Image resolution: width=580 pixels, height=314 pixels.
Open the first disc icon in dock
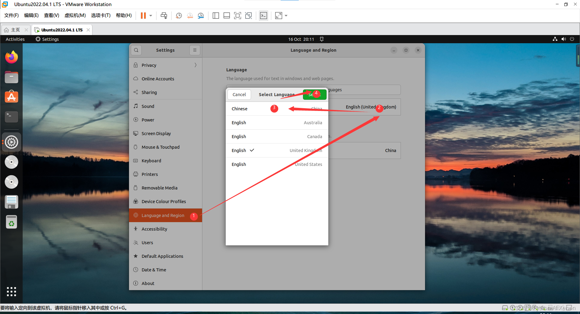(x=11, y=162)
